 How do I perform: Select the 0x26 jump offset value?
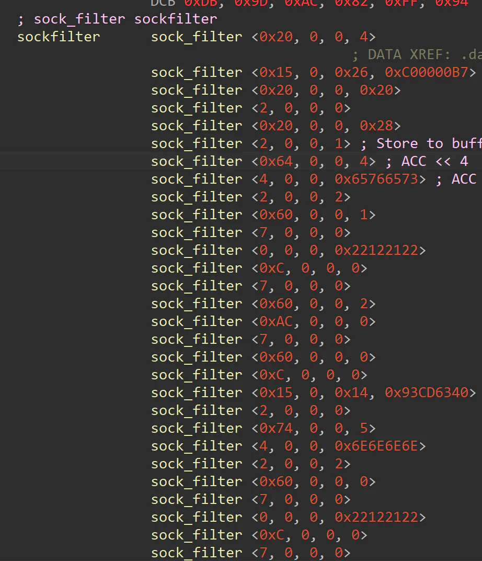tap(351, 72)
